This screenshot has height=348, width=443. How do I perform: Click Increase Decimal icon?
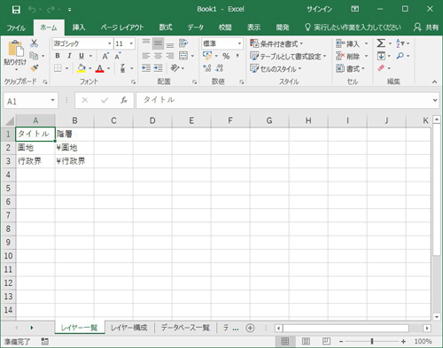tap(207, 68)
